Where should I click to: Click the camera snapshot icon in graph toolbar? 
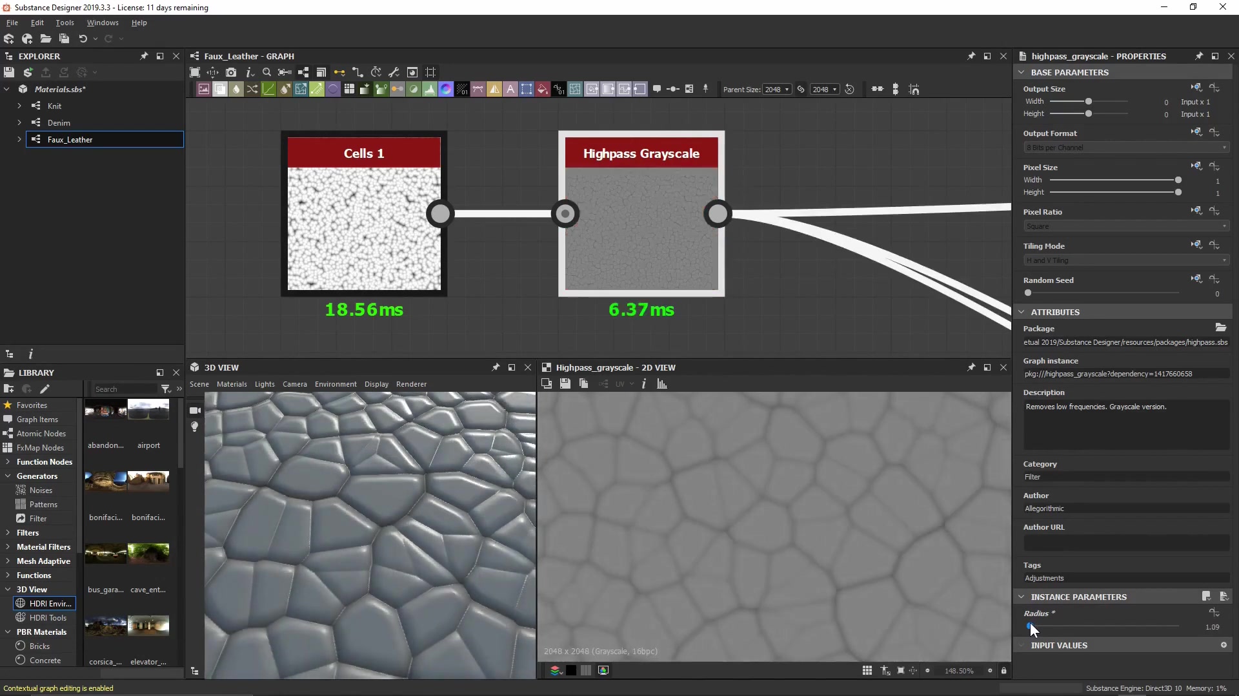pos(231,72)
